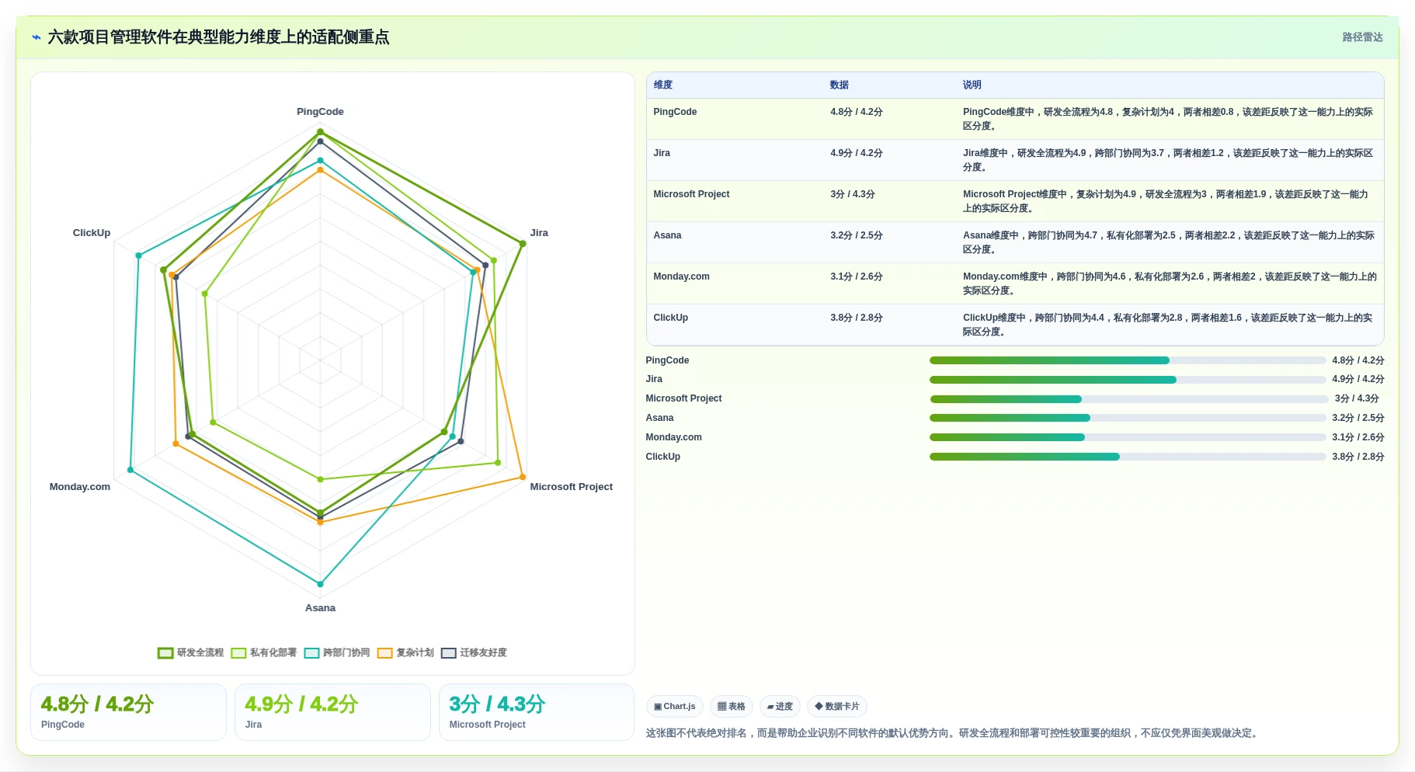Click the 数据卡片 tag
Screen dimensions: 1415x772
tap(837, 707)
